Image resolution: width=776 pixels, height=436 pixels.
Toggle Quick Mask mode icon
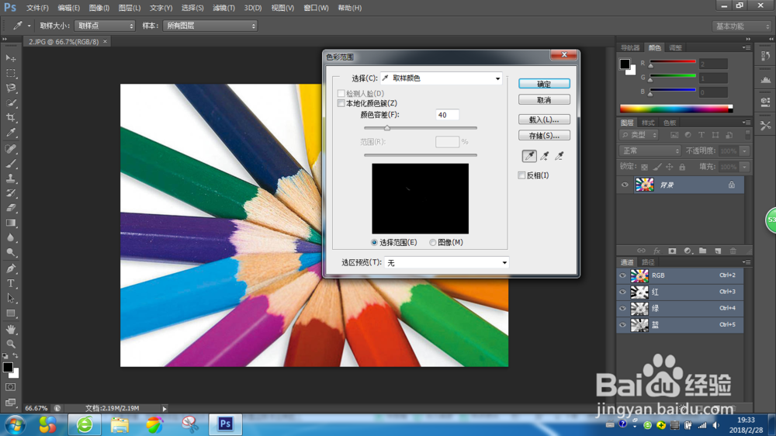[x=11, y=387]
